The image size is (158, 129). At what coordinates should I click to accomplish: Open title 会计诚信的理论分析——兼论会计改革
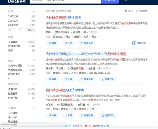pos(86,54)
